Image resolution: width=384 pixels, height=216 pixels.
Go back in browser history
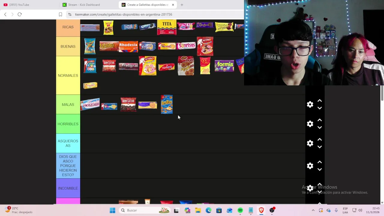(x=5, y=14)
